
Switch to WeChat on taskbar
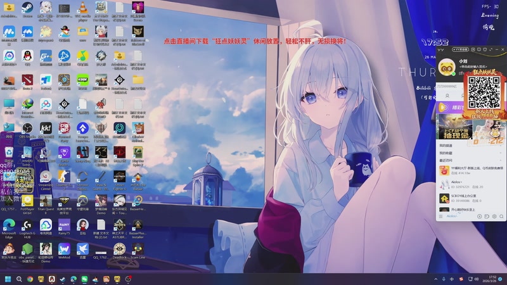click(84, 279)
